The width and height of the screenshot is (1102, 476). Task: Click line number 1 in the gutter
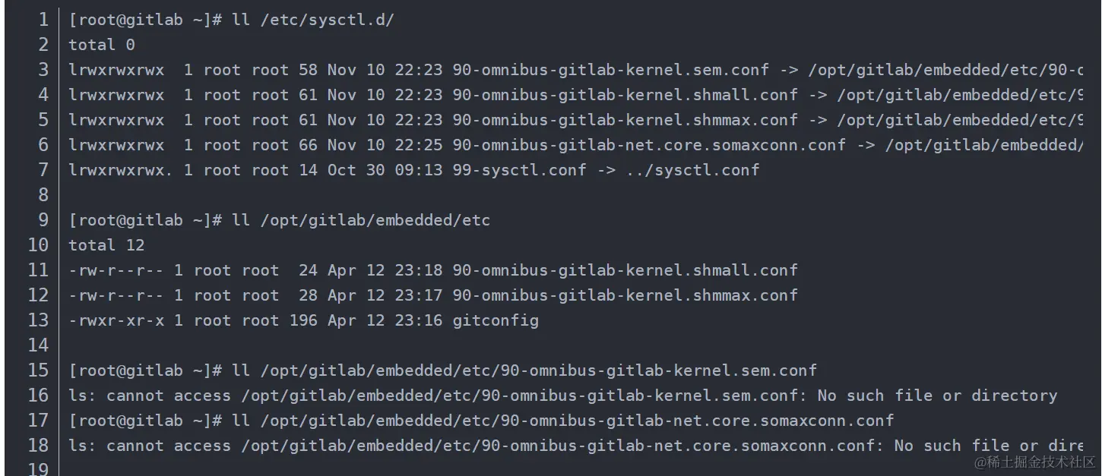click(x=43, y=20)
